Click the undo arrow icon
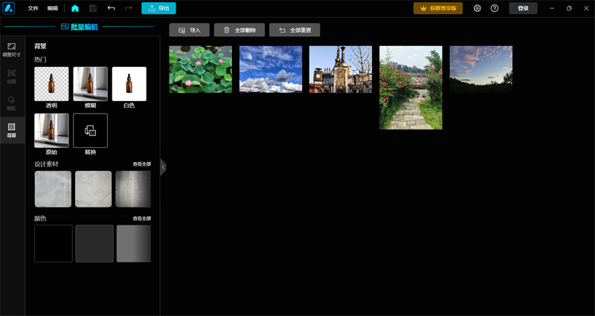This screenshot has height=316, width=595. tap(111, 8)
